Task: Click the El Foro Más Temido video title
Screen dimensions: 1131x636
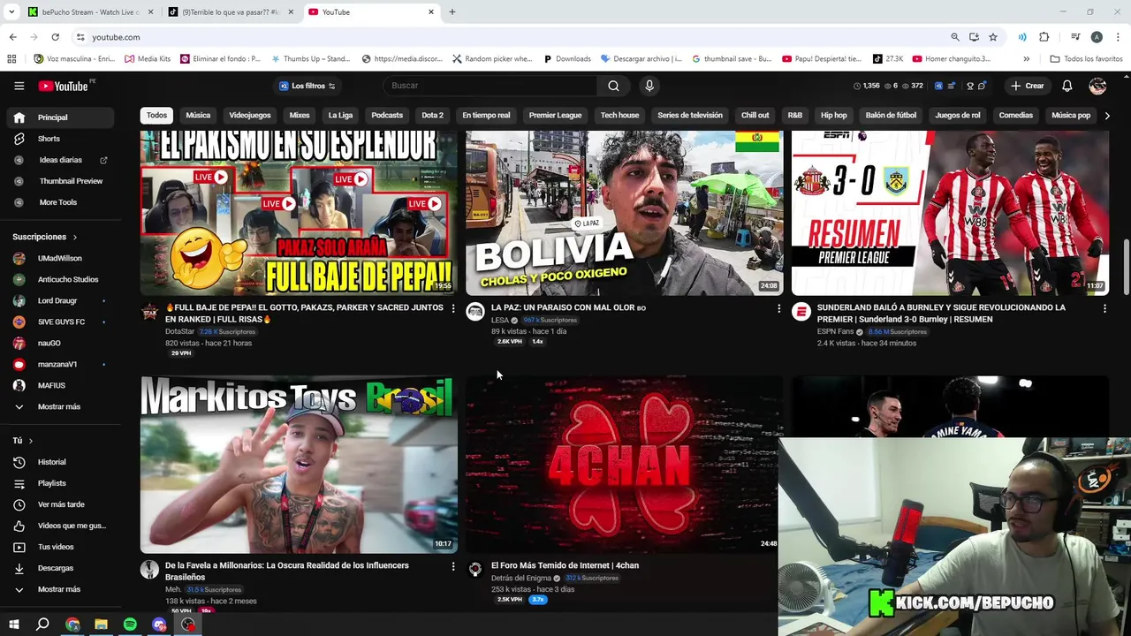Action: pos(565,565)
